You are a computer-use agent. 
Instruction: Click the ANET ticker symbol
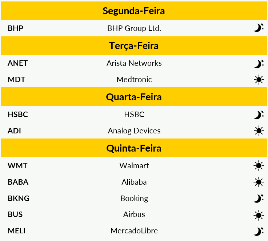[17, 63]
